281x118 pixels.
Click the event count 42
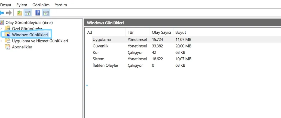pyautogui.click(x=154, y=52)
